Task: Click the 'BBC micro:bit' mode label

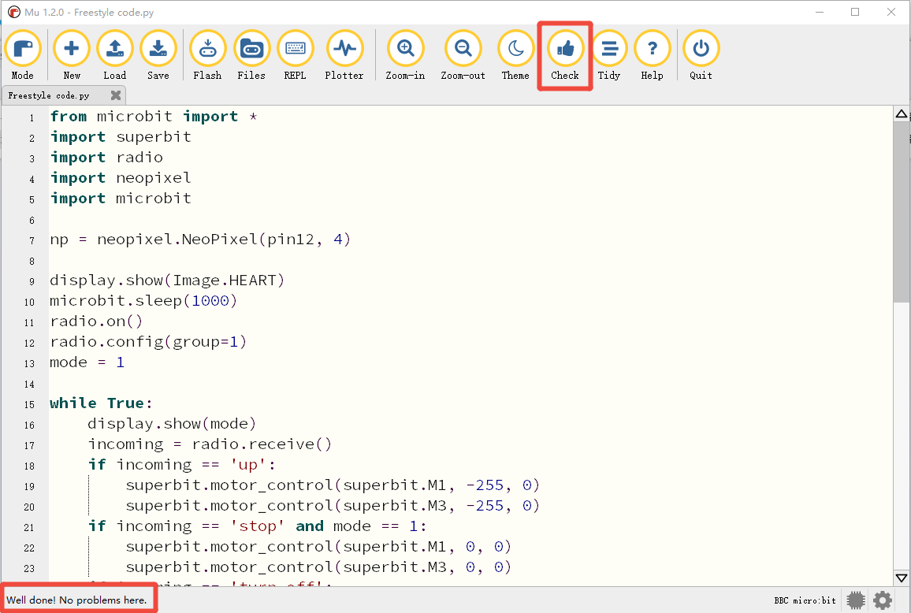Action: 805,600
